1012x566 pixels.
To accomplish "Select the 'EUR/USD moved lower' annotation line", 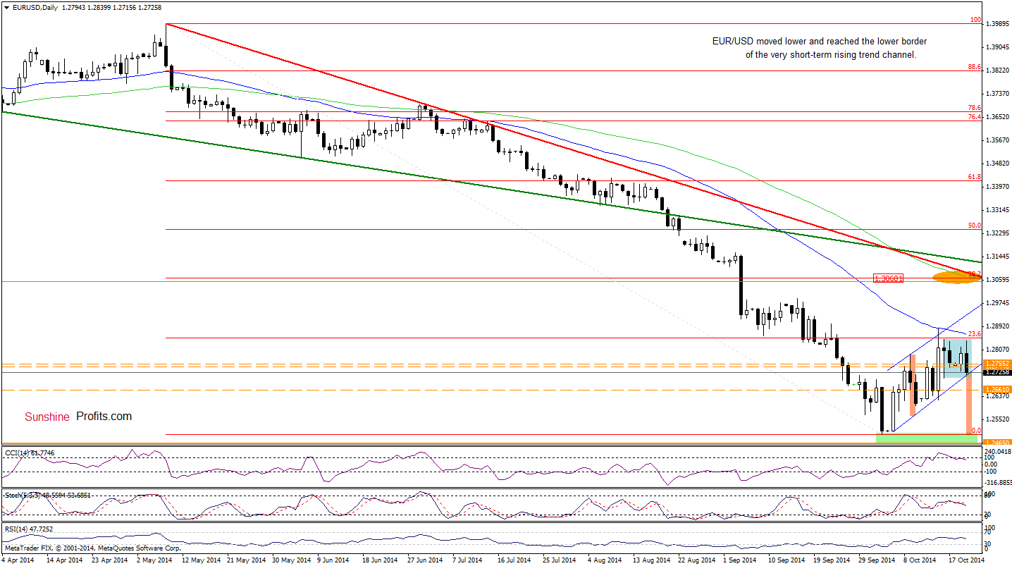I will (820, 42).
